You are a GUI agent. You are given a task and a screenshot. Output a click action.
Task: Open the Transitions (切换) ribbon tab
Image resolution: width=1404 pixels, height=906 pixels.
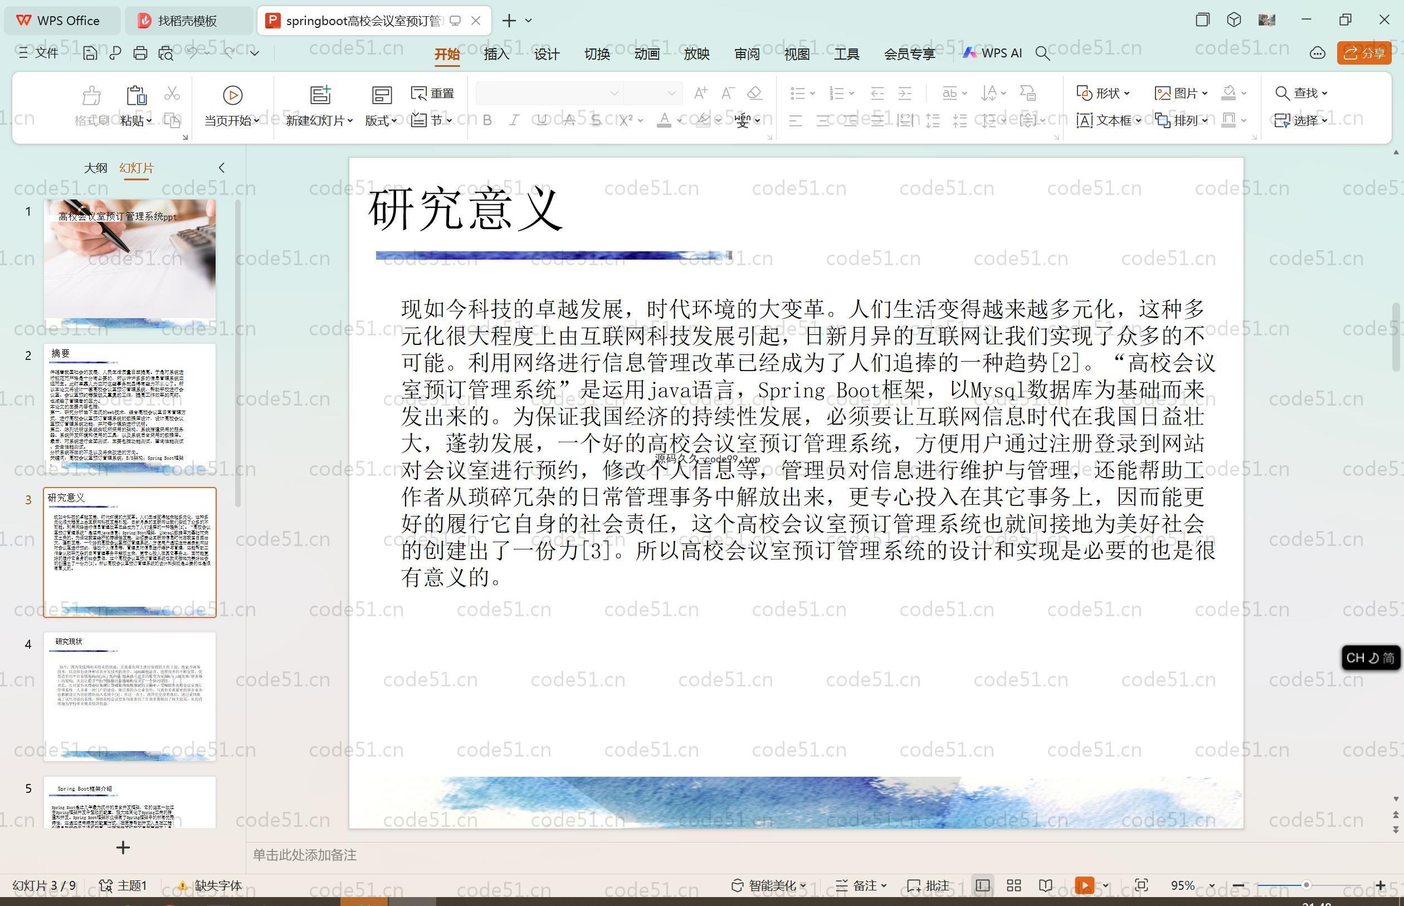pos(597,54)
